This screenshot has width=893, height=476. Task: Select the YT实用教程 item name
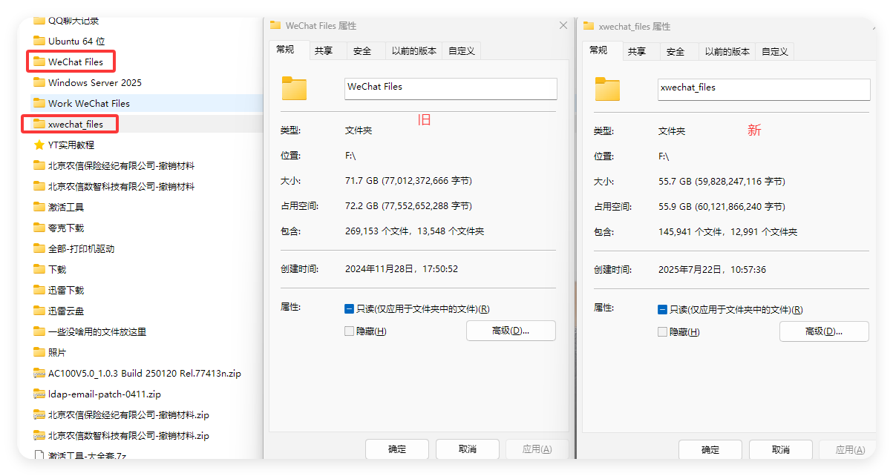click(71, 145)
